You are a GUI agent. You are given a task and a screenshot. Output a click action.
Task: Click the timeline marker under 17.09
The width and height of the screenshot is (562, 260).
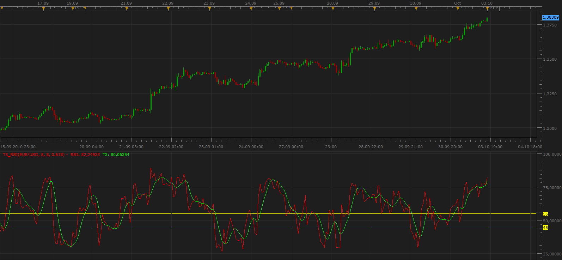click(x=43, y=8)
